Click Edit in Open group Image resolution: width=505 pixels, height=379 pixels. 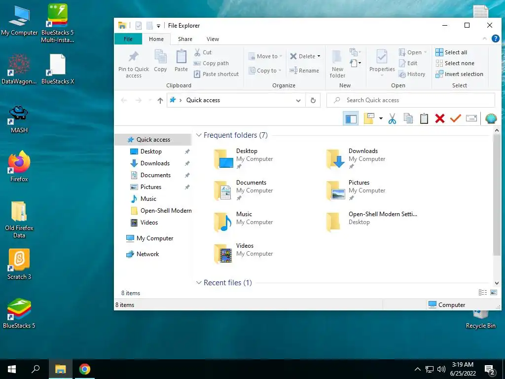[x=408, y=63]
